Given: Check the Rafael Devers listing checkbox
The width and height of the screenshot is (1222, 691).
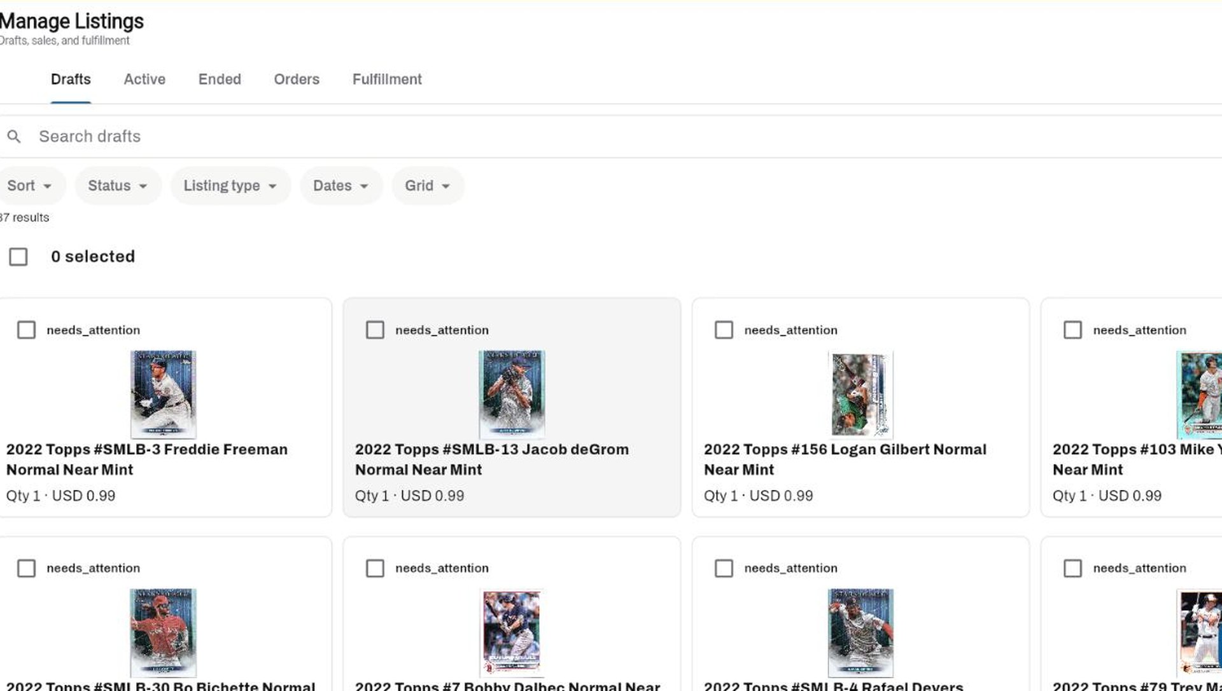Looking at the screenshot, I should tap(724, 568).
